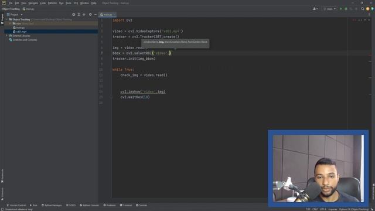The height and width of the screenshot is (211, 375).
Task: Open Project panel gear options
Action: pyautogui.click(x=90, y=15)
